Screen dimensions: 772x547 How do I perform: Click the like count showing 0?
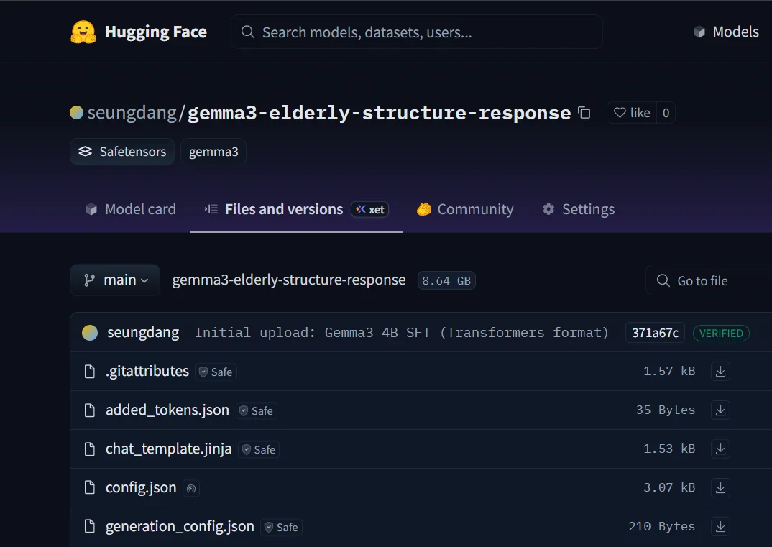(x=666, y=113)
